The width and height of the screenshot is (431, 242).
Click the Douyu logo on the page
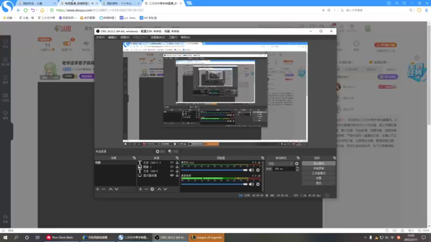tap(62, 29)
